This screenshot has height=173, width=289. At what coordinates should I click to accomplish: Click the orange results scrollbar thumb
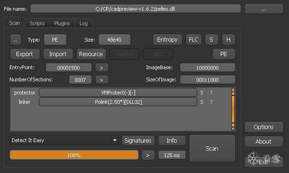(x=233, y=109)
